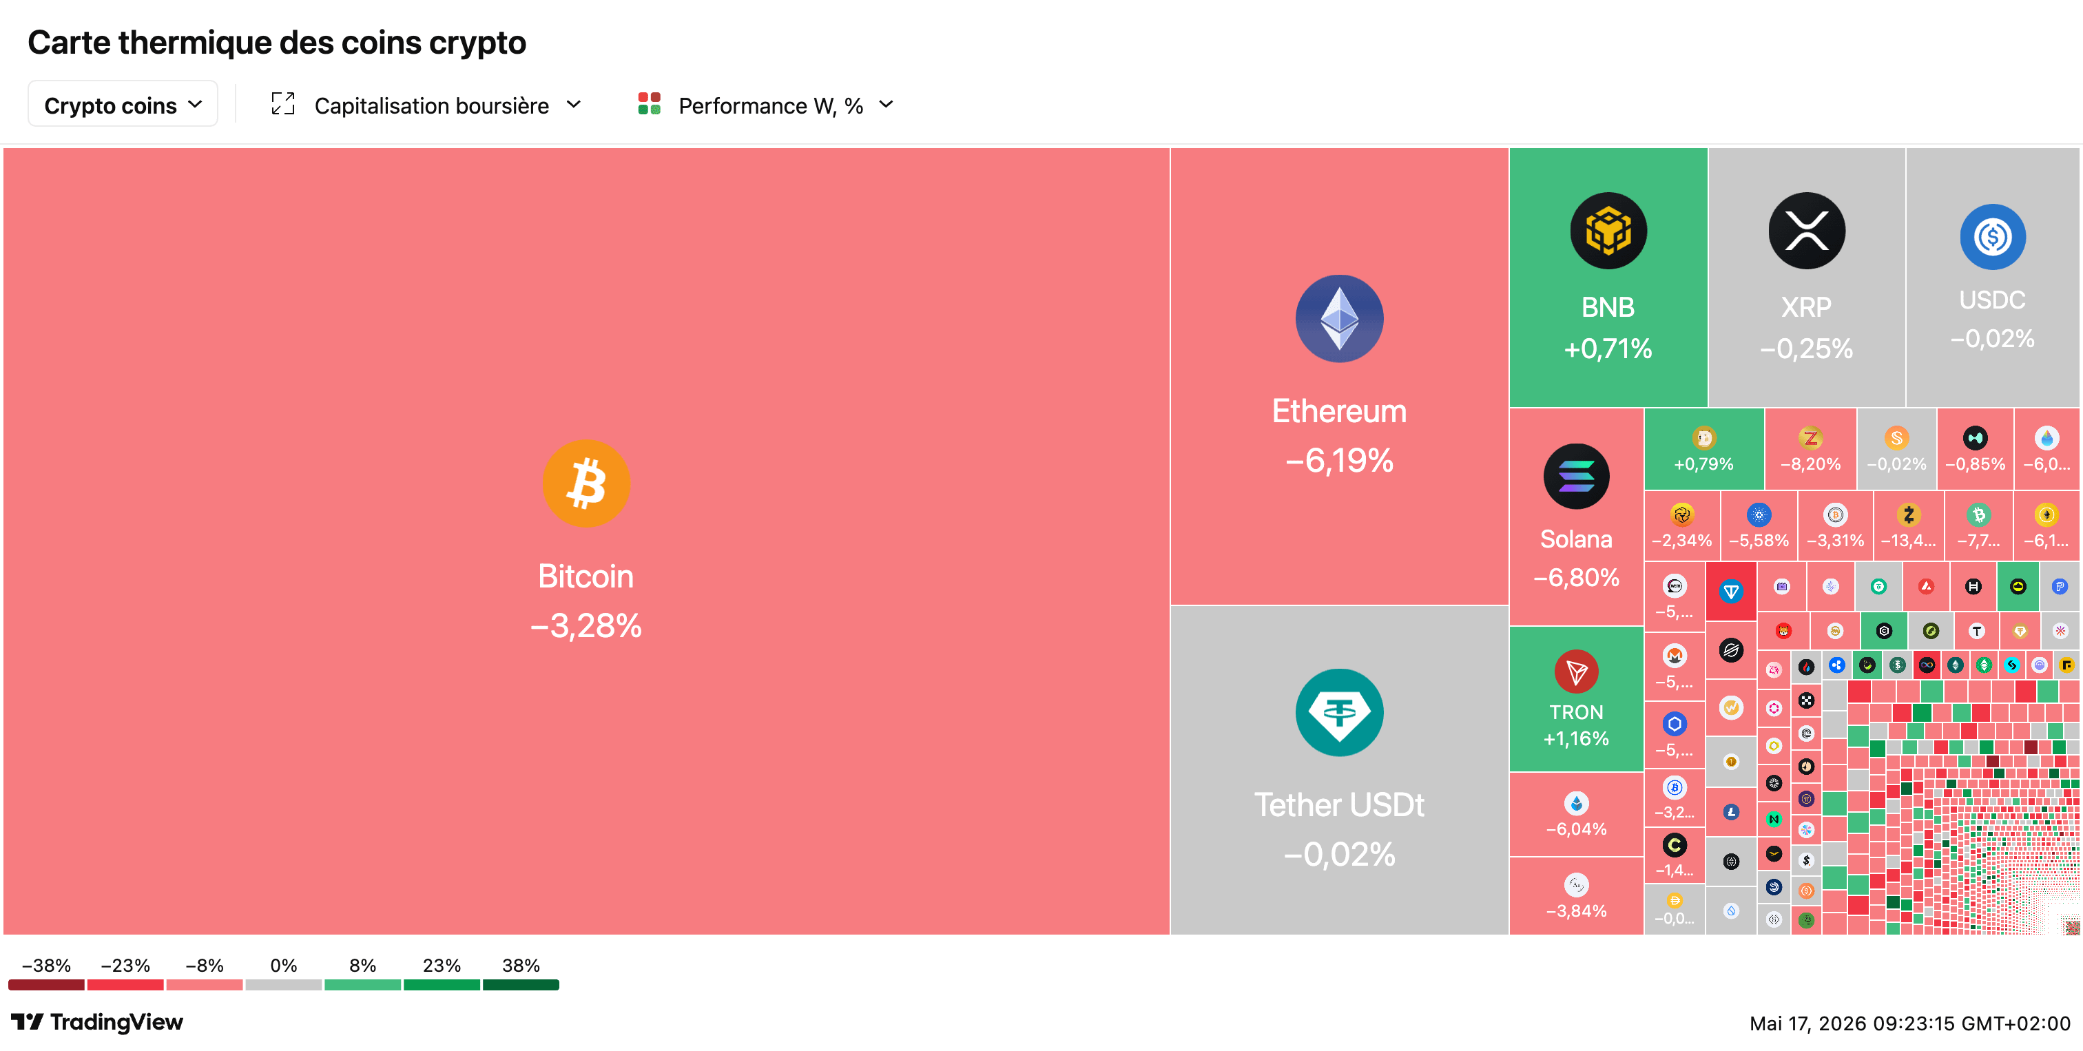
Task: Click the −38% dark red legend swatch
Action: [46, 985]
